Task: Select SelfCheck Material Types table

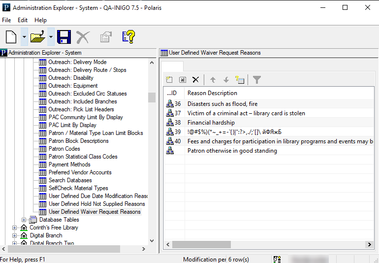Action: point(78,188)
